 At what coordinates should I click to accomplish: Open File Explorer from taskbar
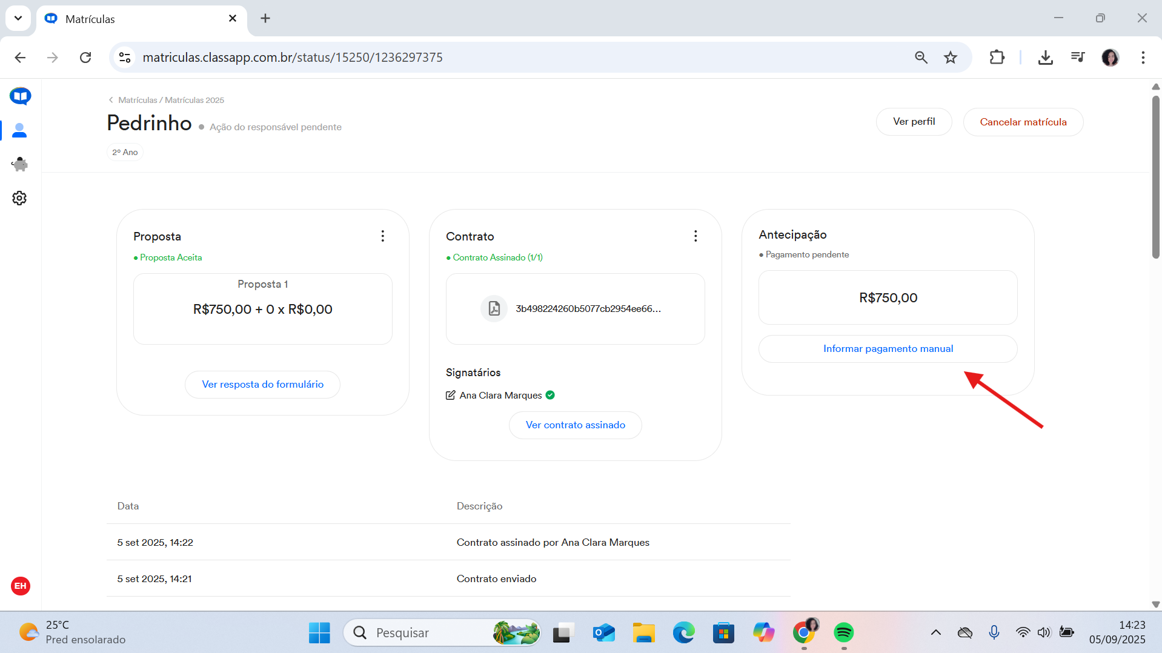click(644, 633)
